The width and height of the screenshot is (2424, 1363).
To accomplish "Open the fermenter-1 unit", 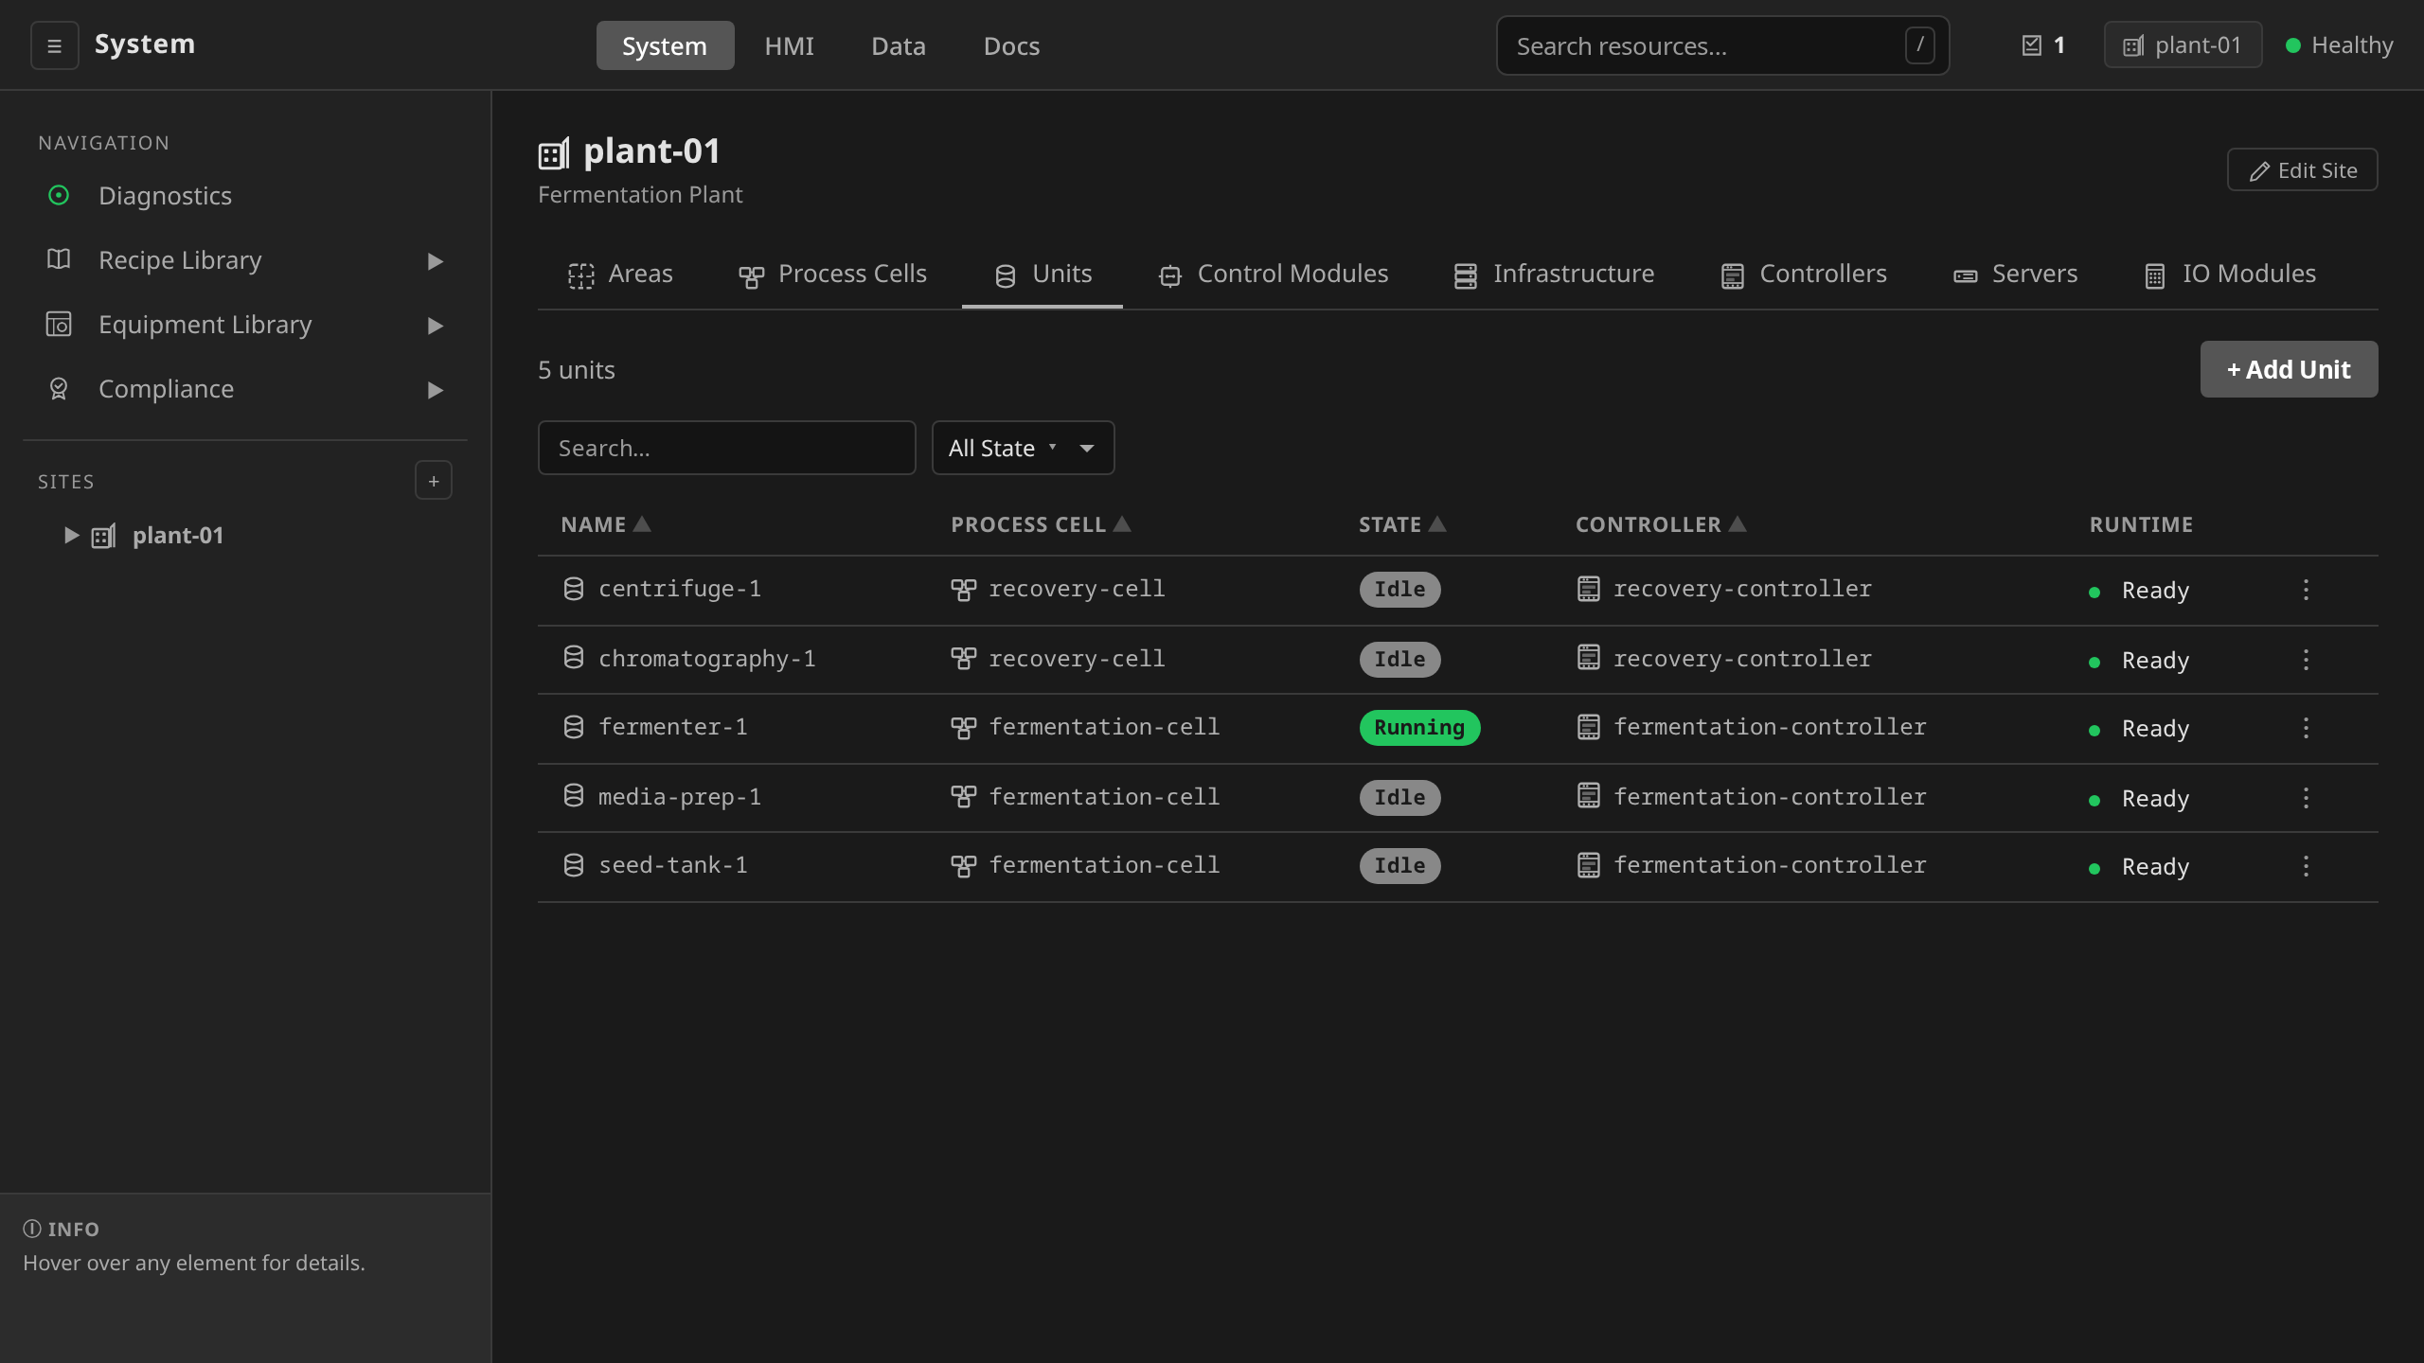I will coord(672,727).
